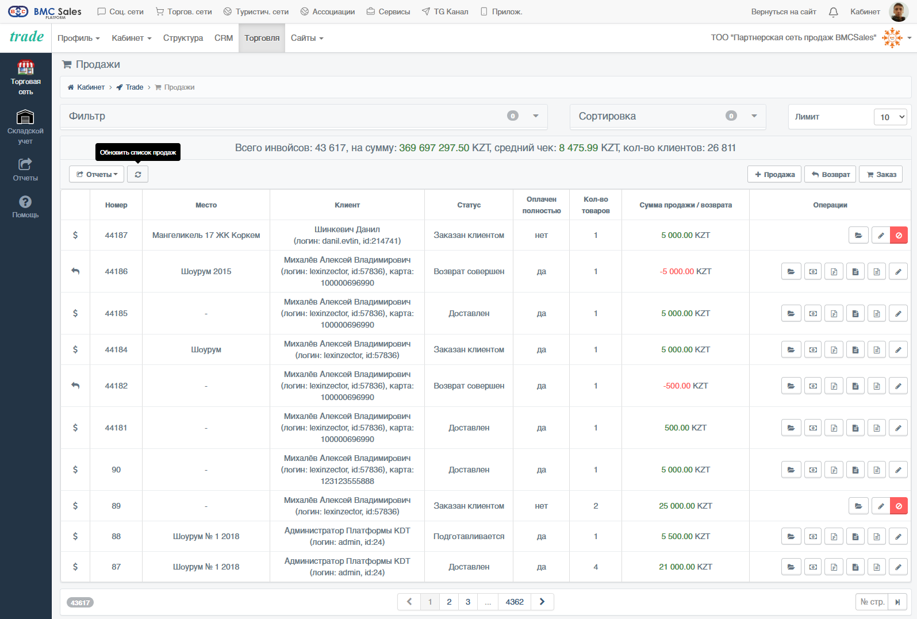Open Складской учет in the sidebar
Viewport: 917px width, 619px height.
[25, 127]
